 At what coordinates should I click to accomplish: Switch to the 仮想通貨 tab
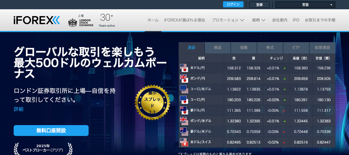tap(322, 48)
